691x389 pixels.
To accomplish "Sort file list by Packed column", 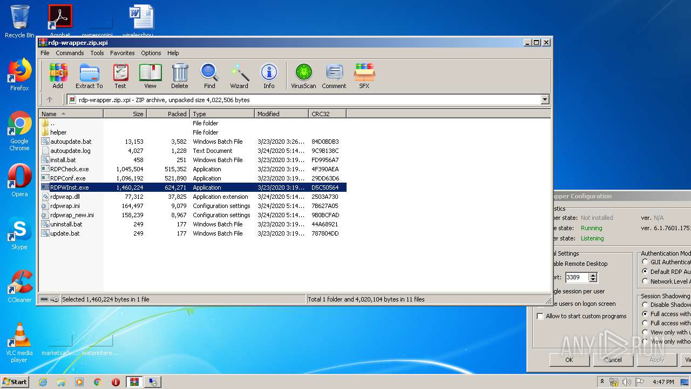I will click(168, 113).
